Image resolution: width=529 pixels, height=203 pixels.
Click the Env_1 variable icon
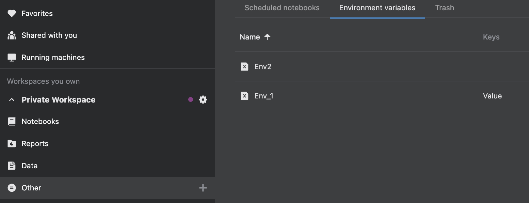tap(244, 96)
